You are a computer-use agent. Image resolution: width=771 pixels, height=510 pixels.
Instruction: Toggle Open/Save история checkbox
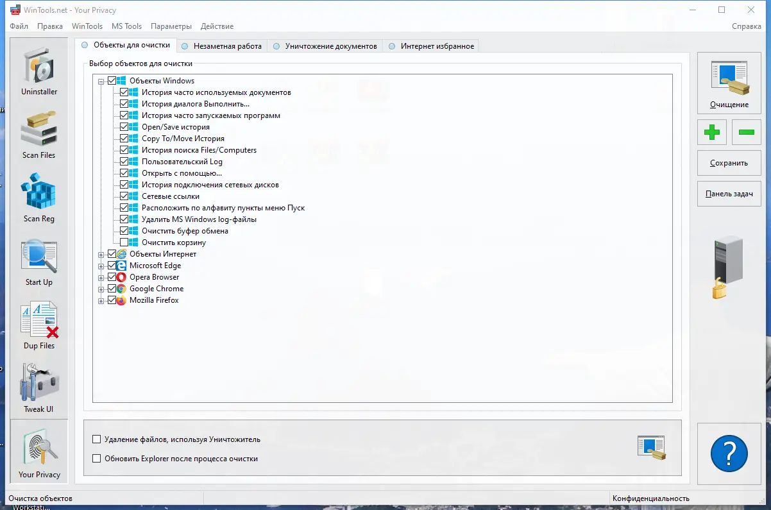tap(124, 127)
